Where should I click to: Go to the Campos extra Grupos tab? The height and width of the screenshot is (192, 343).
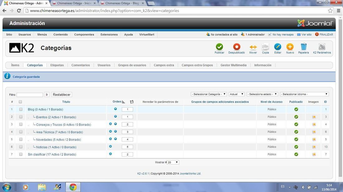click(x=197, y=65)
